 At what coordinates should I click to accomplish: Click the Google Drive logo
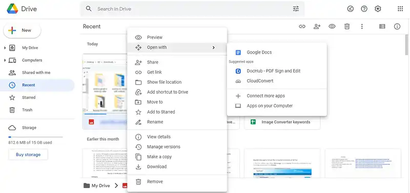point(12,9)
